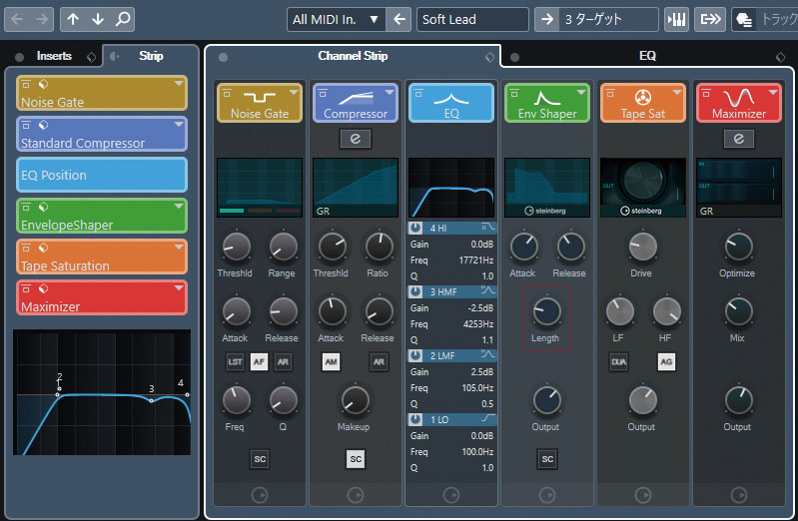Click the EQ curve thumbnail in Strip panel

click(102, 392)
